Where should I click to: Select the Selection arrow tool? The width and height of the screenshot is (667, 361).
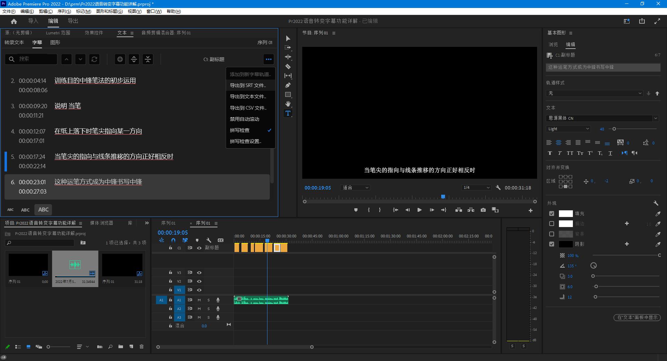pyautogui.click(x=288, y=38)
